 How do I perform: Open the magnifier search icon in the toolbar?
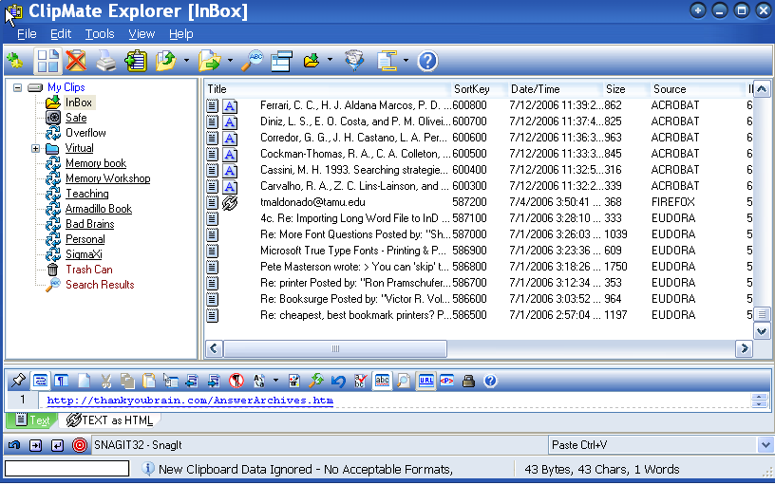coord(253,62)
